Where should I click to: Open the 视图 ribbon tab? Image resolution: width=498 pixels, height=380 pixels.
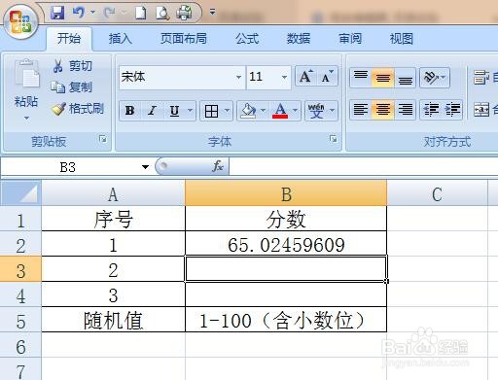402,39
